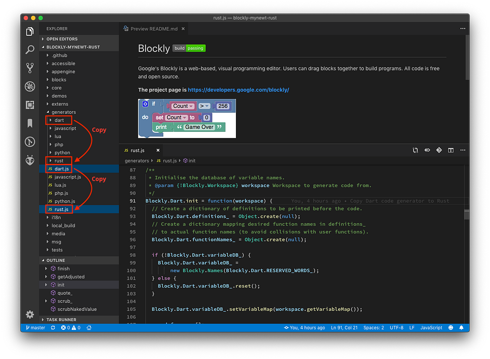Go to line via Ln 91, Col 21
This screenshot has width=490, height=359.
(344, 327)
